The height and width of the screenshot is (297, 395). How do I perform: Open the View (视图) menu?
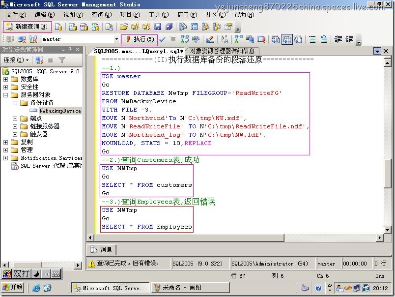point(73,15)
